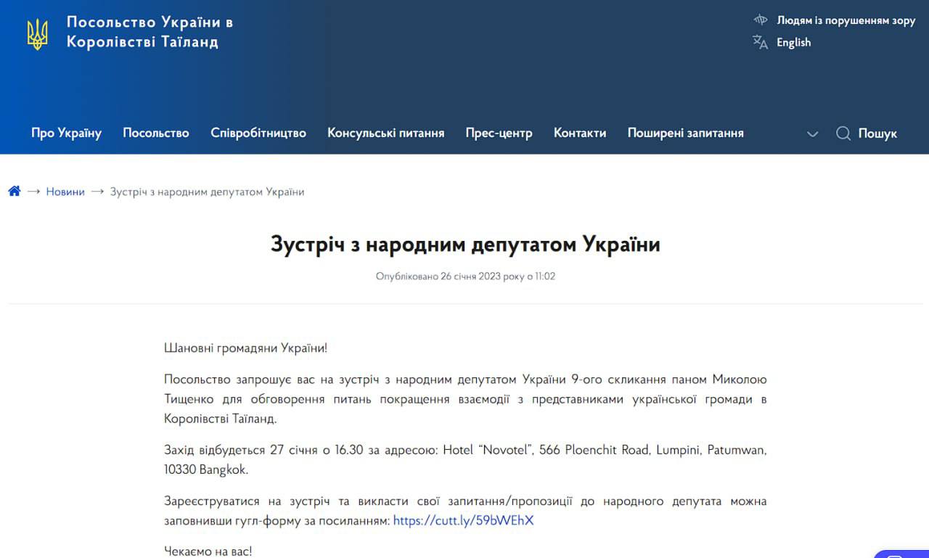Click the visual impairment accessibility icon
The image size is (929, 558).
point(760,20)
